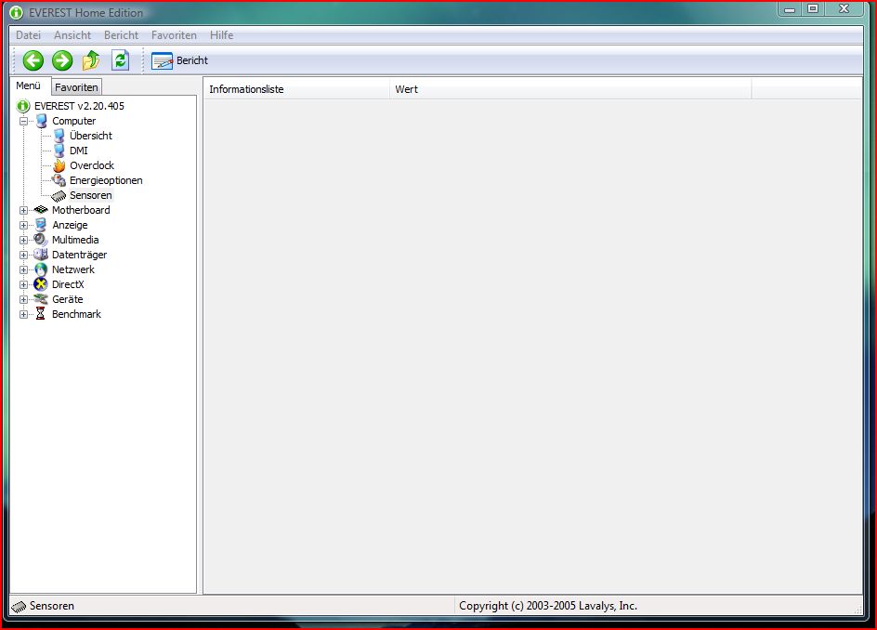Go back with the green left arrow
Viewport: 877px width, 630px height.
pos(33,60)
